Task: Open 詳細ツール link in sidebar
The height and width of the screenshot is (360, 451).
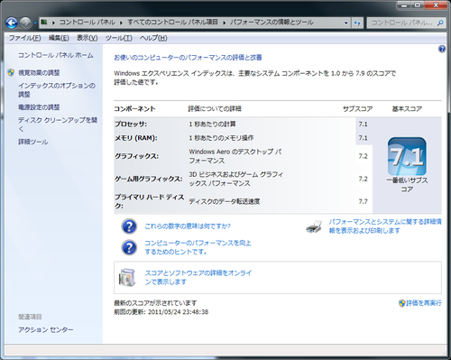Action: pos(33,142)
